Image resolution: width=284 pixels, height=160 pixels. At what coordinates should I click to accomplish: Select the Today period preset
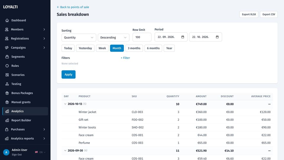point(68,48)
